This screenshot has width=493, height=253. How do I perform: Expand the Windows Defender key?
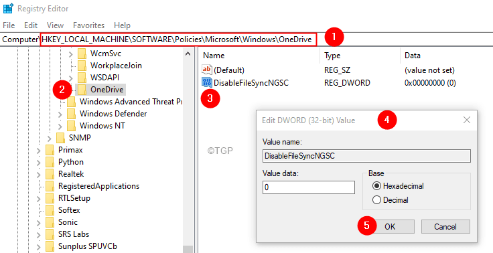(60, 114)
